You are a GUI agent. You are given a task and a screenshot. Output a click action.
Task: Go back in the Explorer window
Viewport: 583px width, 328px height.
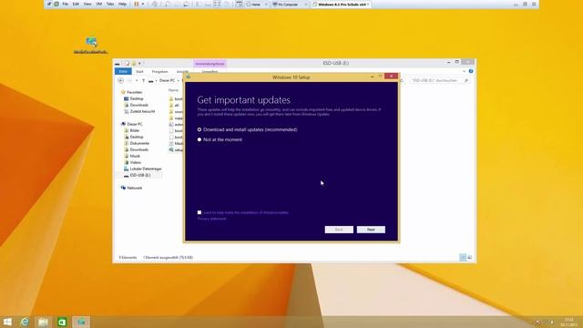click(x=120, y=80)
